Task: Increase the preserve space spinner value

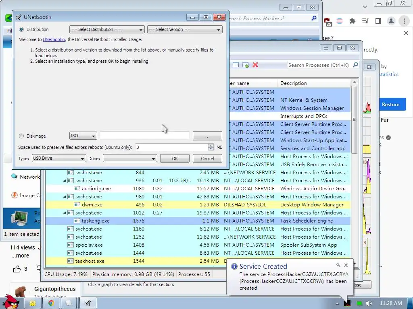Action: pyautogui.click(x=211, y=146)
